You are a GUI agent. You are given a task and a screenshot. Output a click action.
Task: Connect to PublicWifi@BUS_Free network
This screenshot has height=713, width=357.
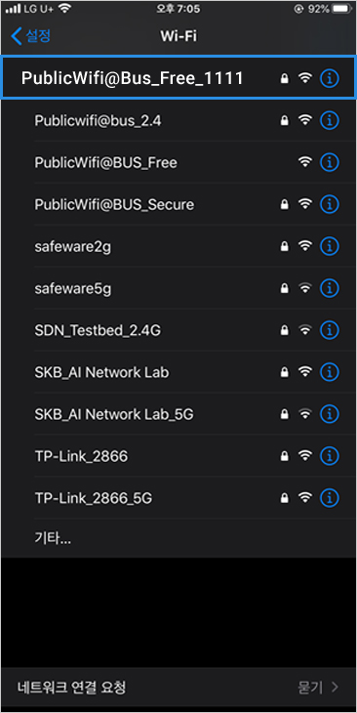pyautogui.click(x=105, y=162)
